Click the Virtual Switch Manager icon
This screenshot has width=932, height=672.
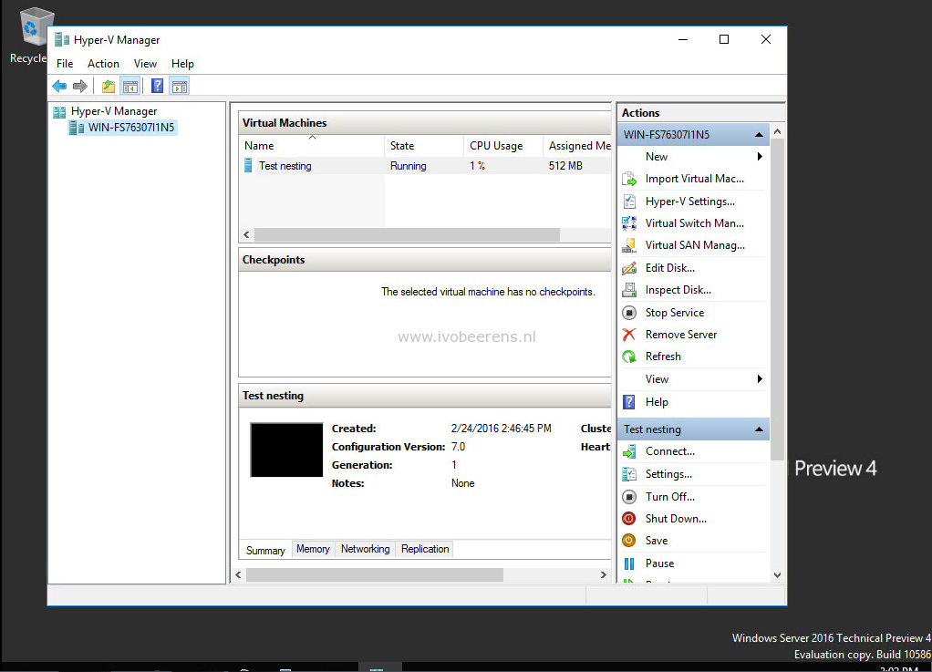tap(629, 223)
